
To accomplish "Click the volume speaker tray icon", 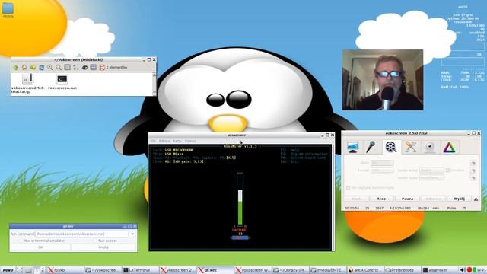I will (463, 270).
